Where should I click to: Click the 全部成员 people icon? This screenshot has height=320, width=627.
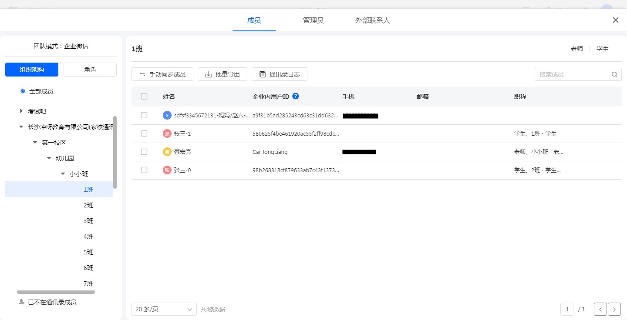(x=23, y=91)
